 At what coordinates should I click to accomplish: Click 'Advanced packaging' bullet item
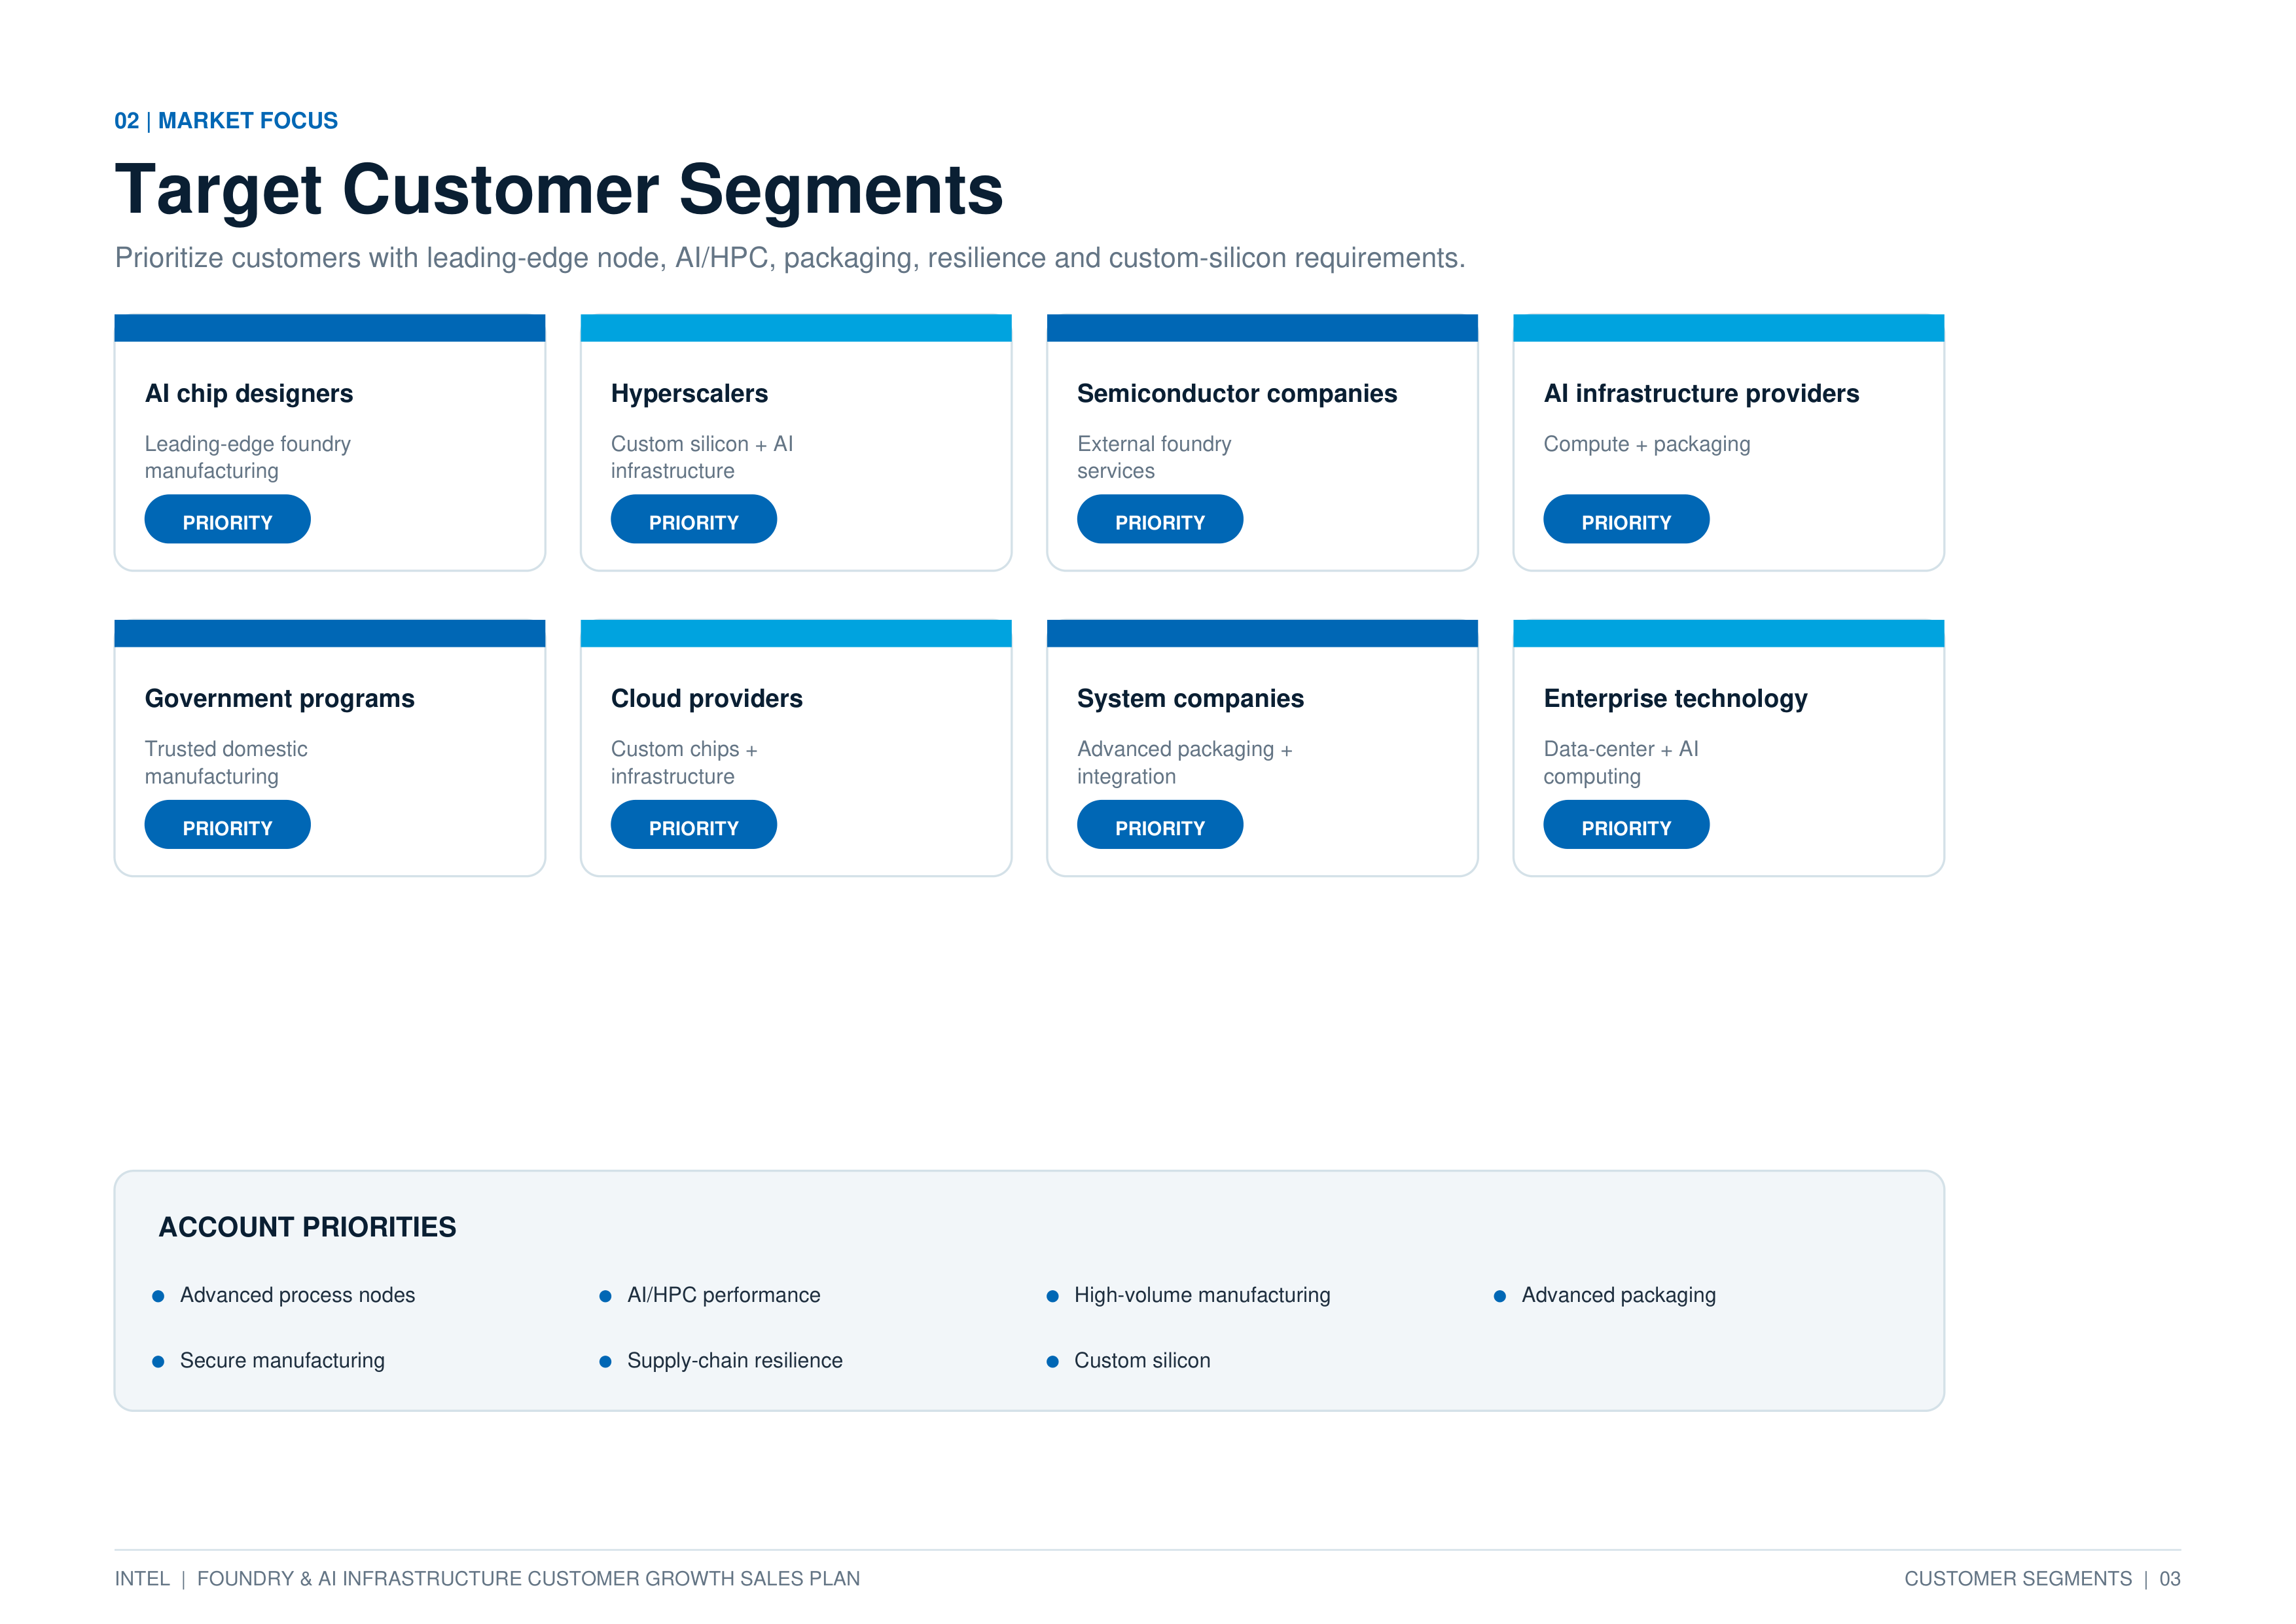pos(1605,1295)
